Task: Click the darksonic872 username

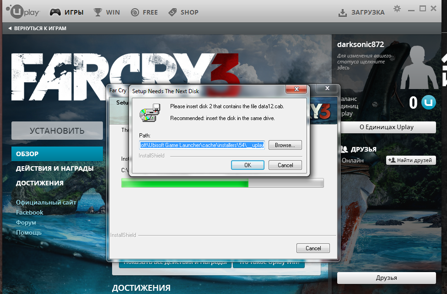Action: tap(361, 44)
